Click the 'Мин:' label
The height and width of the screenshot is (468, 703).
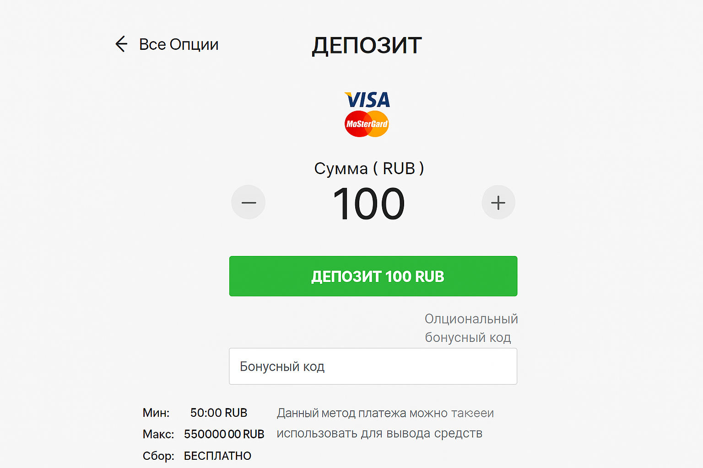(x=156, y=413)
